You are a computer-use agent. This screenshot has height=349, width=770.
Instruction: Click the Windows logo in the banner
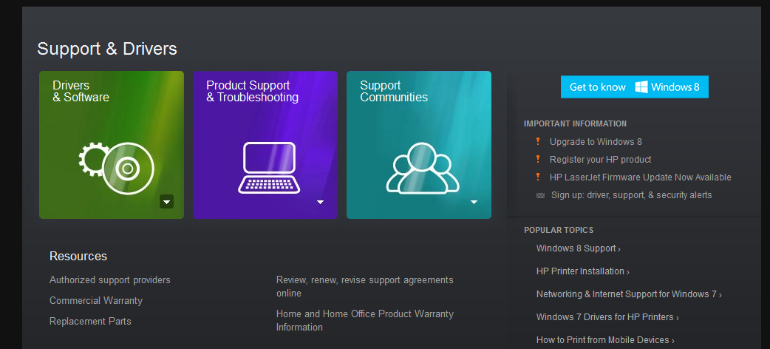(x=641, y=87)
